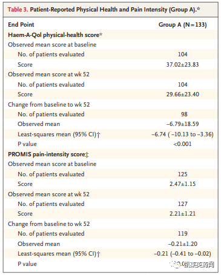Image resolution: width=221 pixels, height=275 pixels.
Task: Select the PROMIS observed mean −0.21±1.20
Action: [182, 244]
